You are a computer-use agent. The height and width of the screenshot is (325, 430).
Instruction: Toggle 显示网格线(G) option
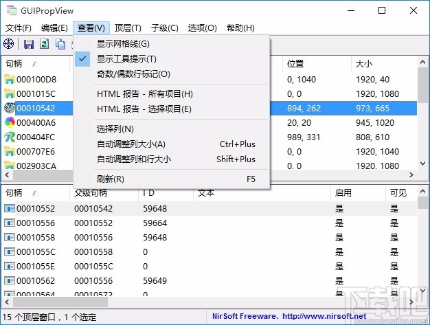click(x=172, y=44)
